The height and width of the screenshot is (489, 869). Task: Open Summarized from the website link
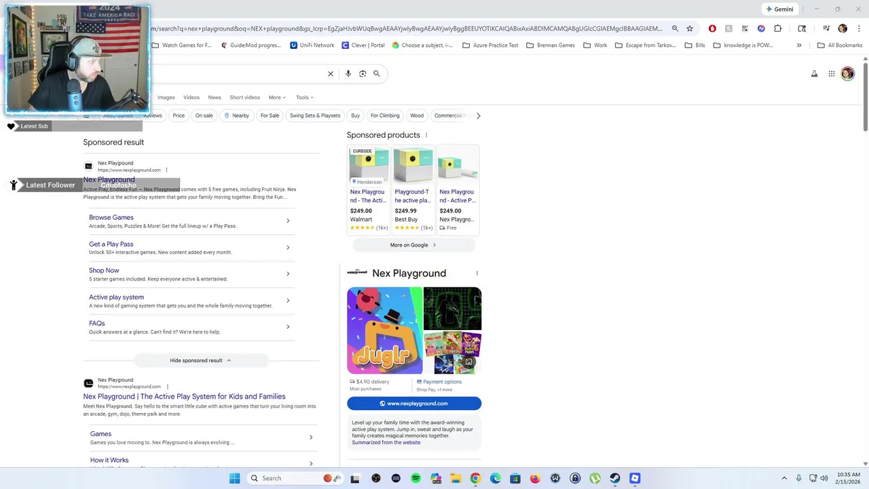pyautogui.click(x=386, y=443)
